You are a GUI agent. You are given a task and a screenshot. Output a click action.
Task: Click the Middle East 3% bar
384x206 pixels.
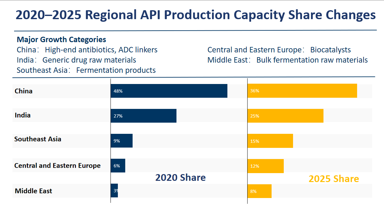[x=114, y=191]
